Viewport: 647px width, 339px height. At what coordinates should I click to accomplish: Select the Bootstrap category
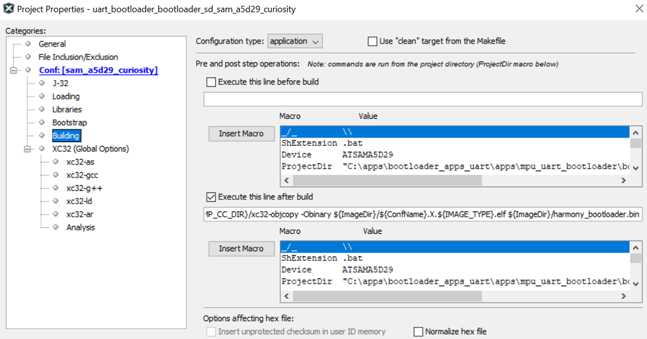[x=69, y=122]
